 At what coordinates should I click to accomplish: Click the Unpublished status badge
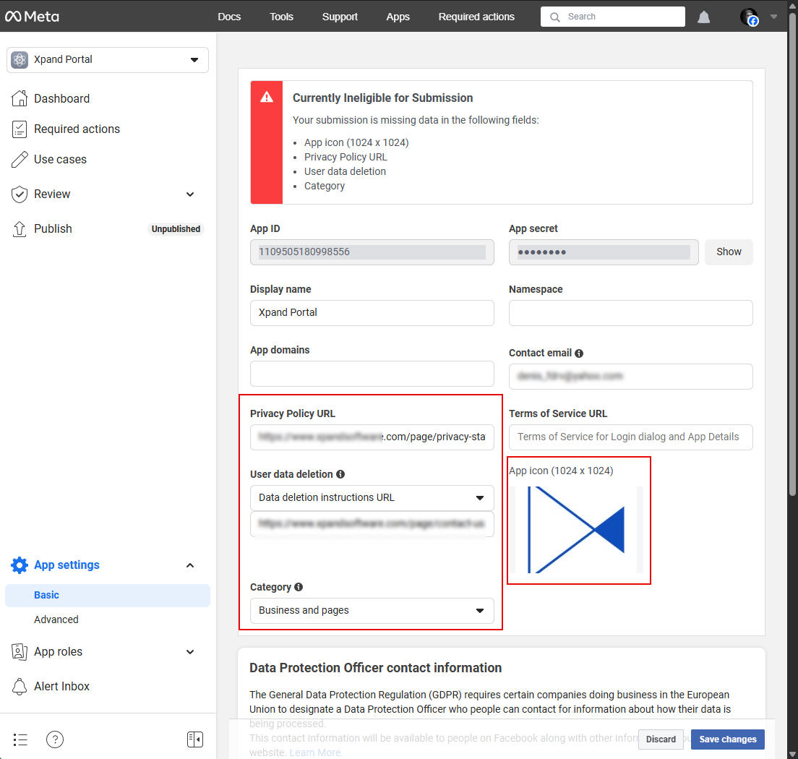pyautogui.click(x=176, y=229)
